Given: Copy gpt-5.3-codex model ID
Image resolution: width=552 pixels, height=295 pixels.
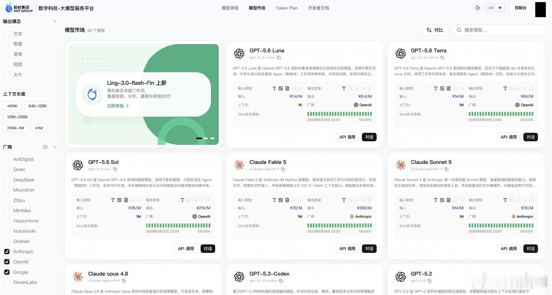Looking at the screenshot, I should pos(281,281).
